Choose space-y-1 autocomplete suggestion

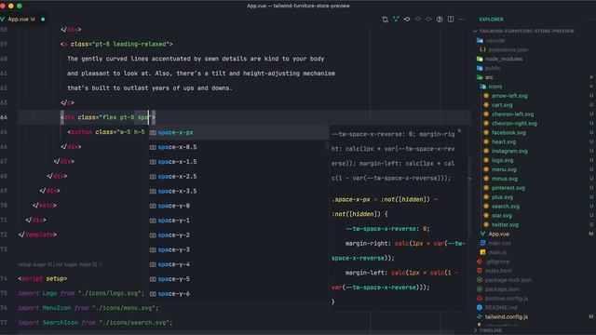pyautogui.click(x=238, y=221)
